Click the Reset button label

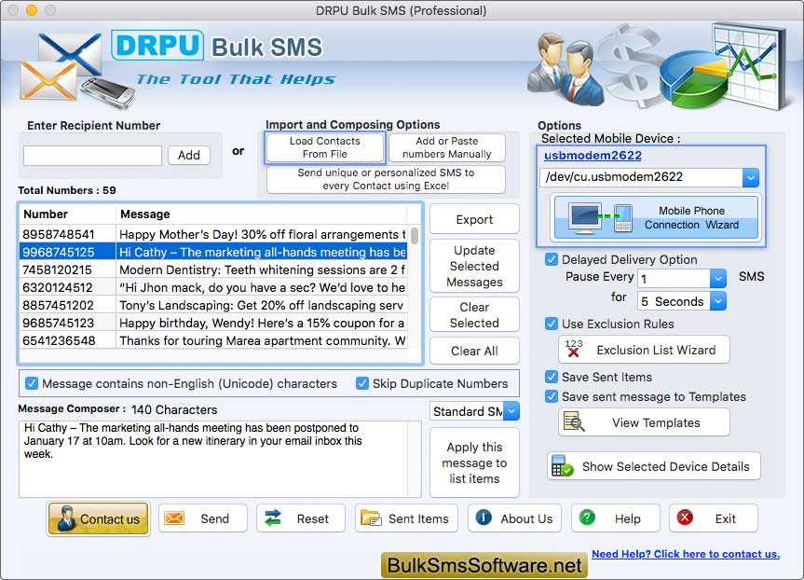coord(312,518)
